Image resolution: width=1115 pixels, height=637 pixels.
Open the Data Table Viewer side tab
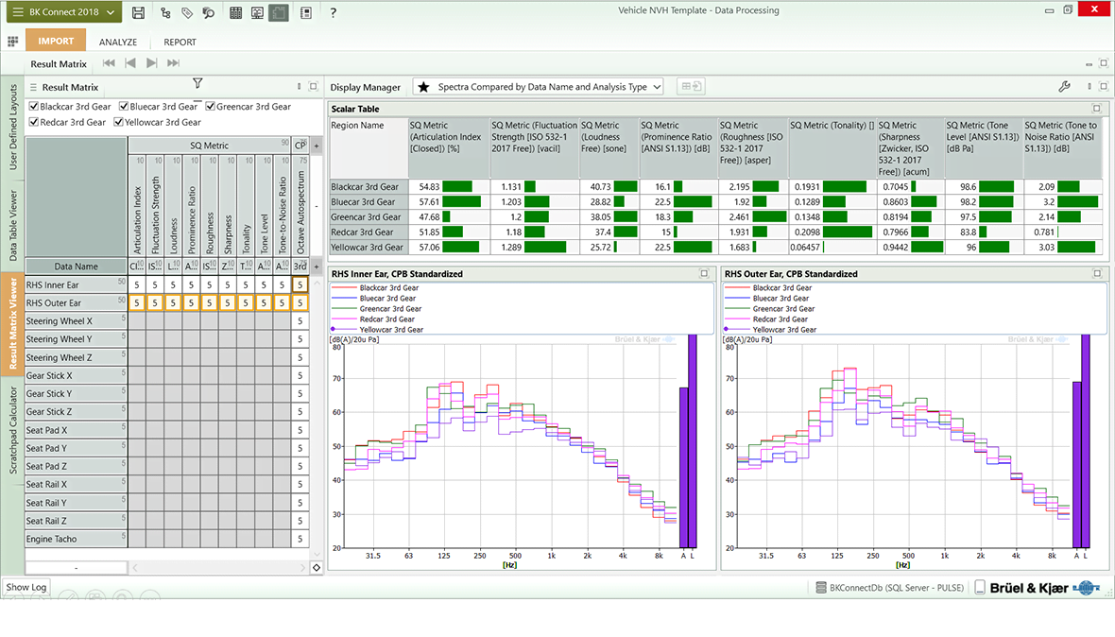(13, 226)
